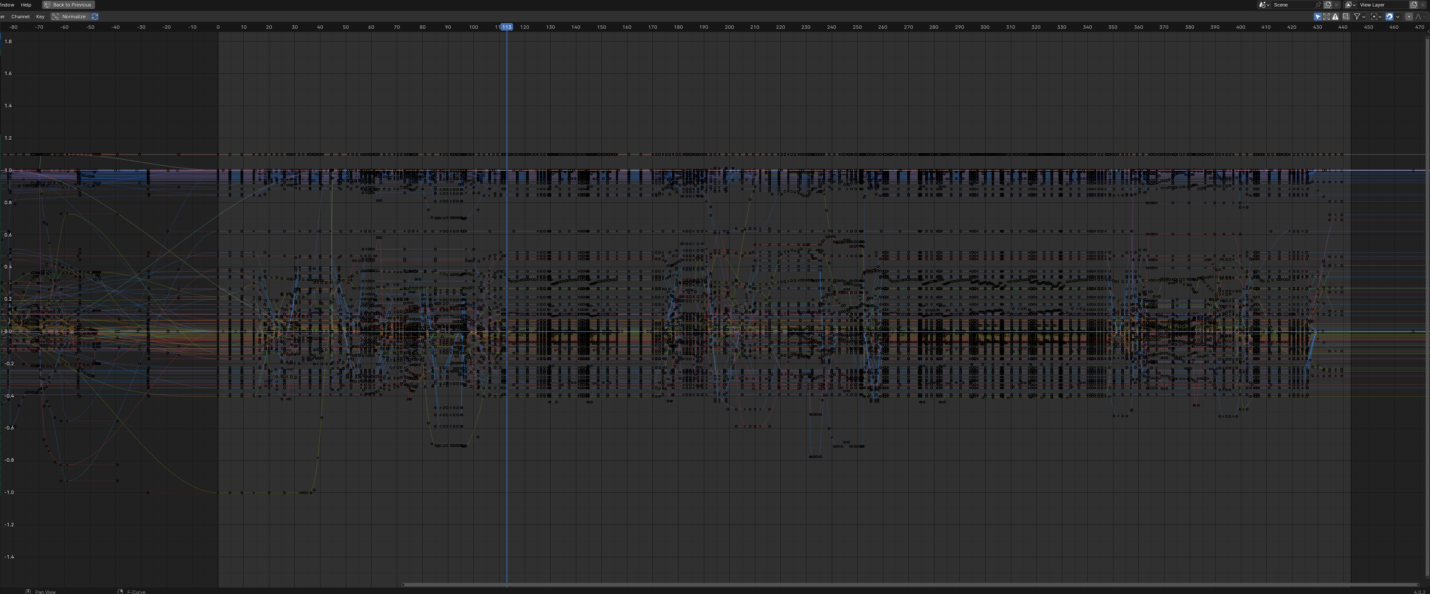Toggle only show selected arrow icon
The width and height of the screenshot is (1430, 594).
(1318, 17)
